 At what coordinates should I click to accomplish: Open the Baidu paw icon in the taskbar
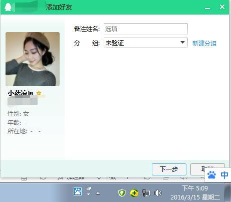click(x=78, y=191)
